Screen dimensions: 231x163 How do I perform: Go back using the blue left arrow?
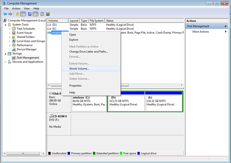[x=5, y=14]
